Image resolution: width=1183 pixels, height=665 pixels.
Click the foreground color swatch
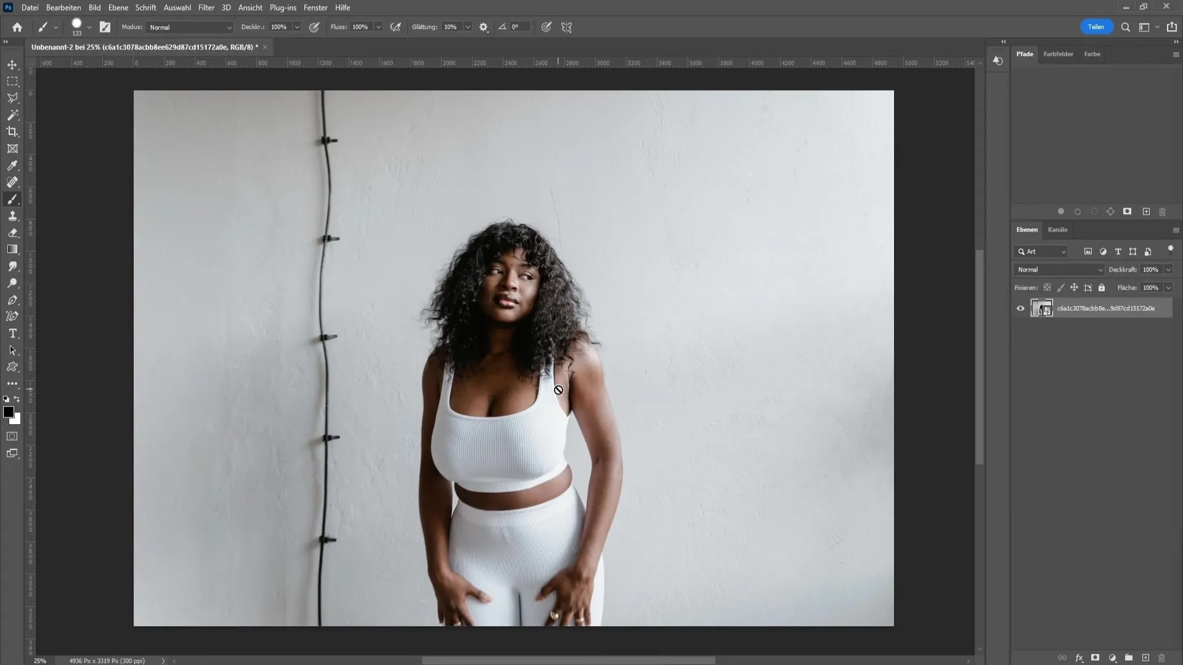tap(9, 412)
